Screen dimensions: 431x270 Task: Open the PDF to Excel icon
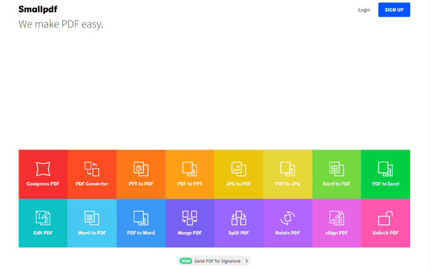pos(385,169)
